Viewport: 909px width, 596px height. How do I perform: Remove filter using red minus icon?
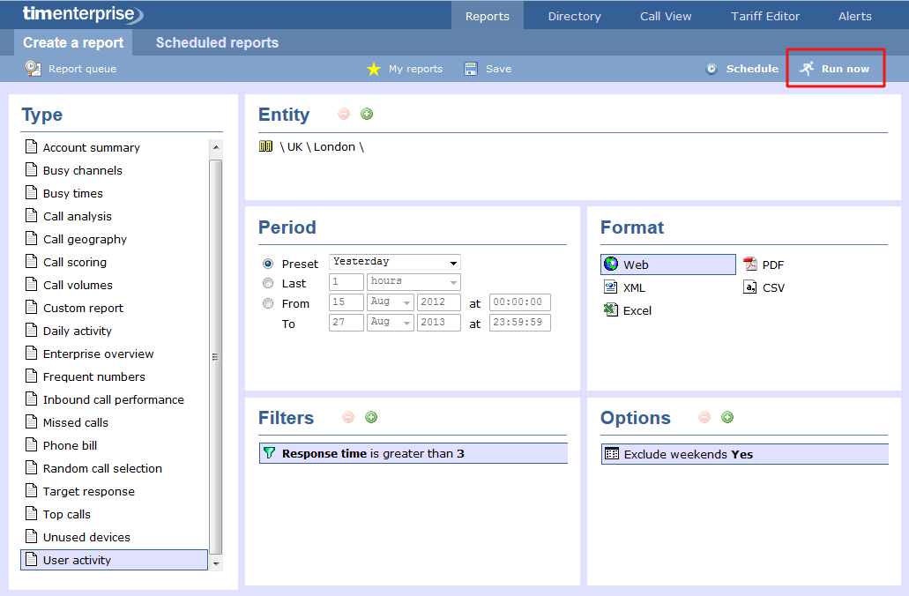(x=348, y=417)
